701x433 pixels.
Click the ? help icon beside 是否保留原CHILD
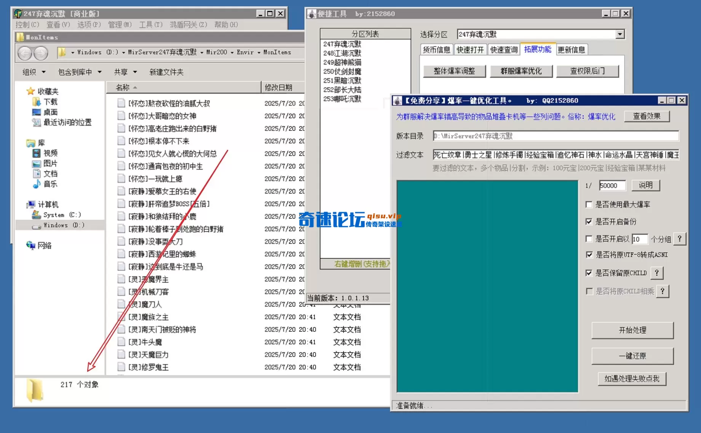(656, 273)
